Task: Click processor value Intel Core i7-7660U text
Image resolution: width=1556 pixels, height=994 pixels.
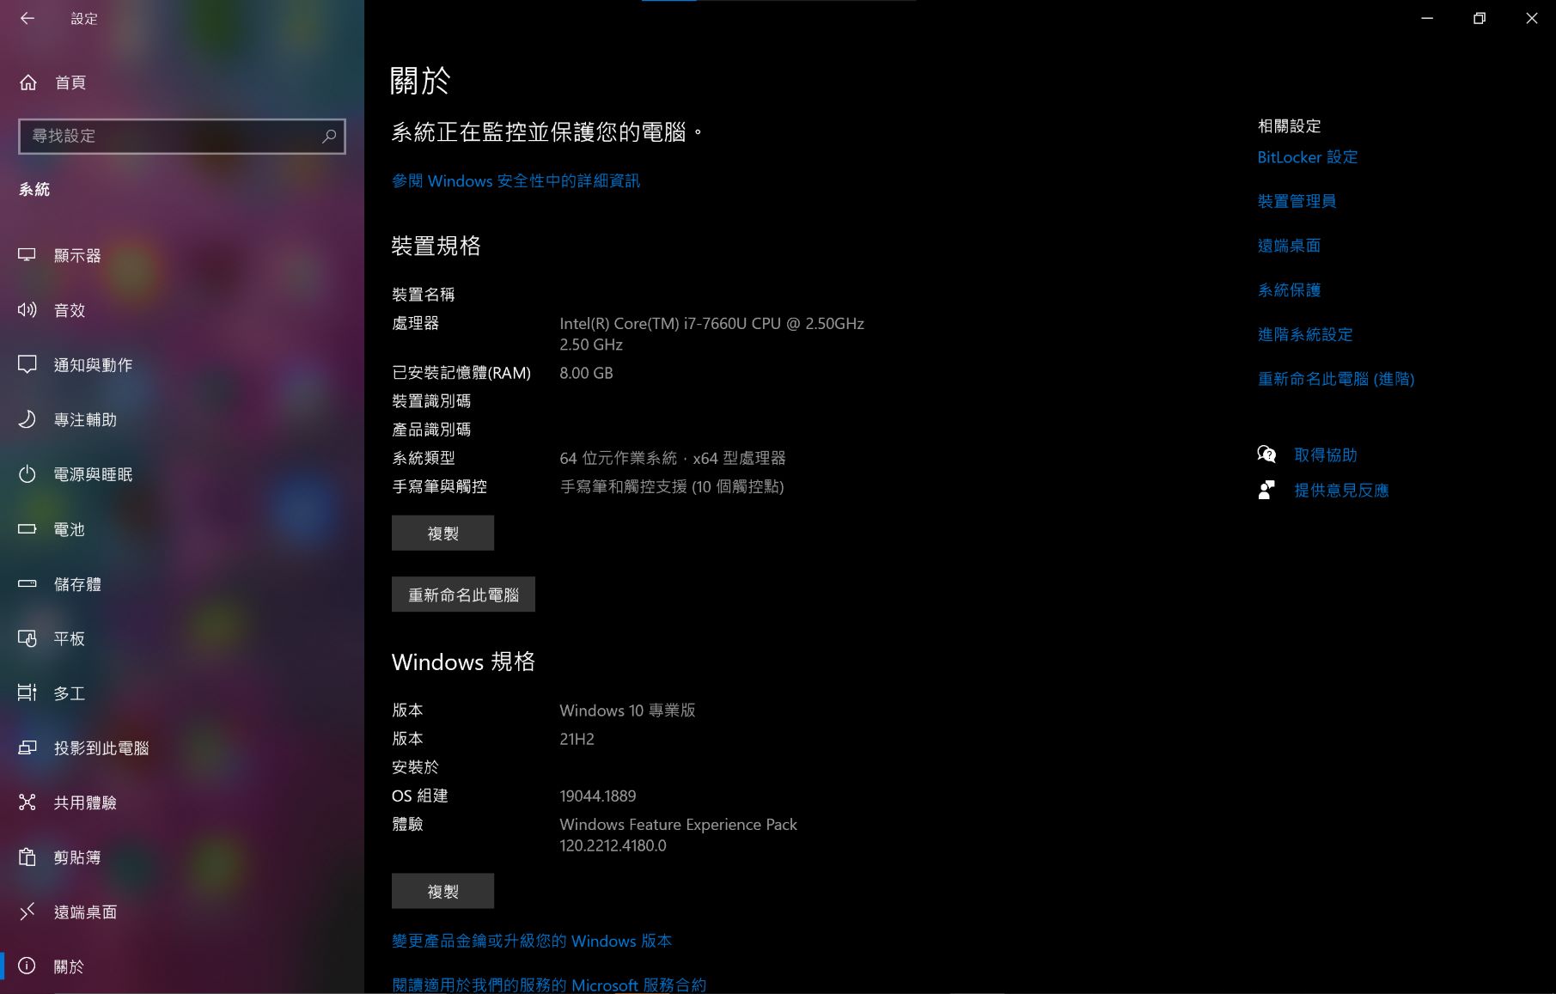Action: coord(711,333)
